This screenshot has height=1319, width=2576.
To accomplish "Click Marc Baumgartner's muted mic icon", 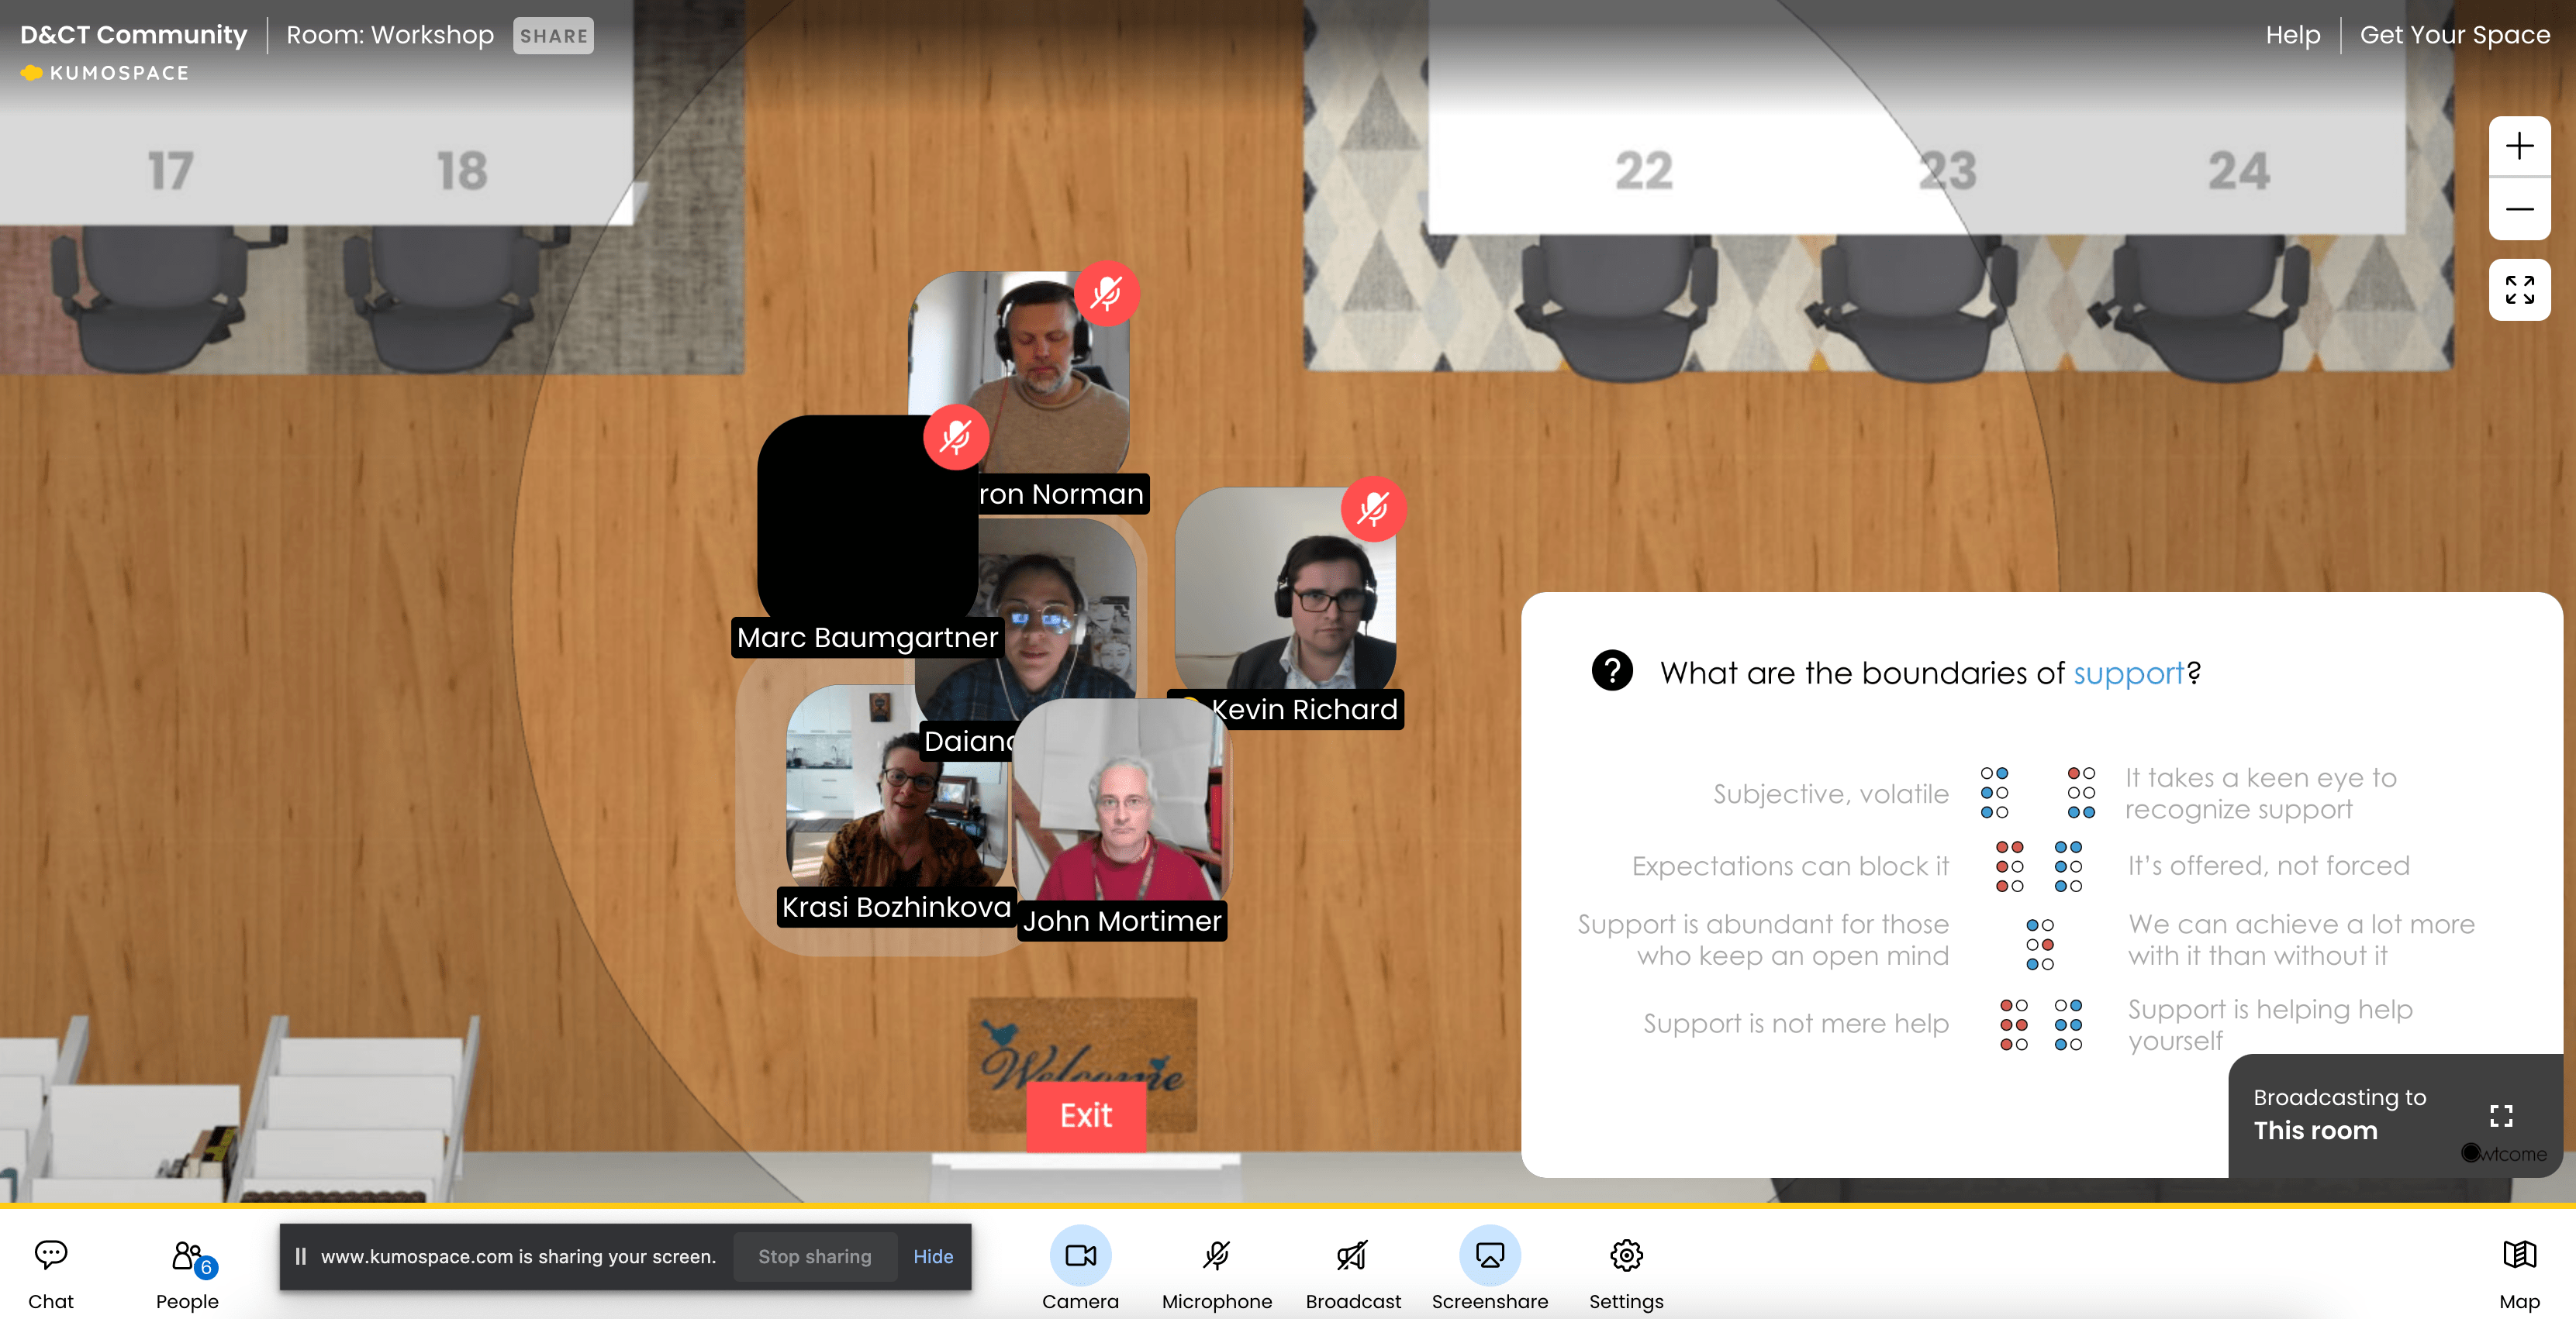I will (956, 436).
